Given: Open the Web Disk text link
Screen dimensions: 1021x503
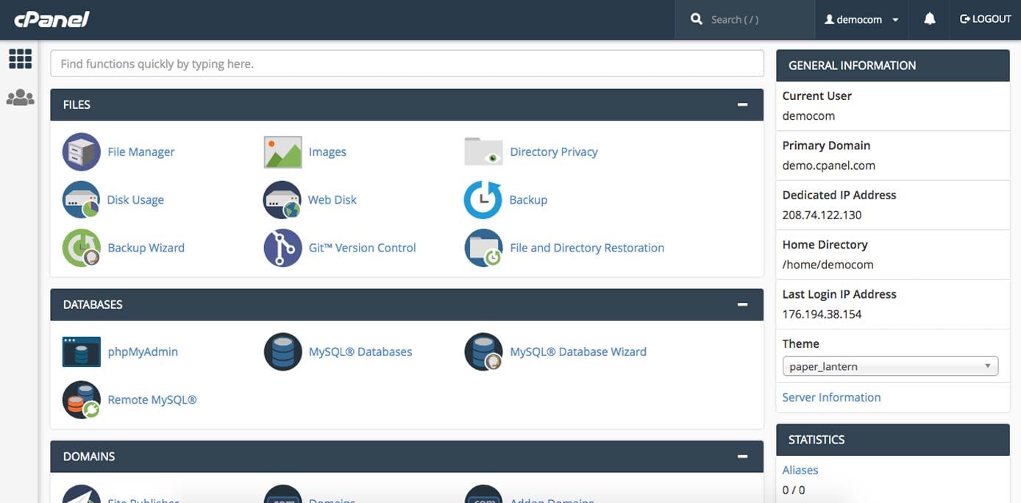Looking at the screenshot, I should coord(332,200).
